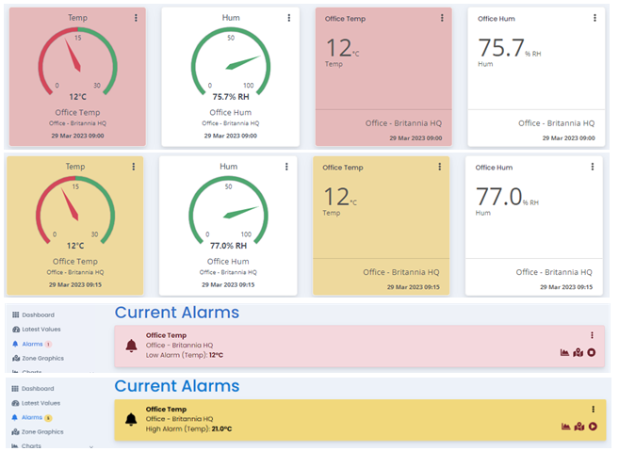Click the bell icon on Low Alarm card
Image resolution: width=619 pixels, height=451 pixels.
pos(131,346)
